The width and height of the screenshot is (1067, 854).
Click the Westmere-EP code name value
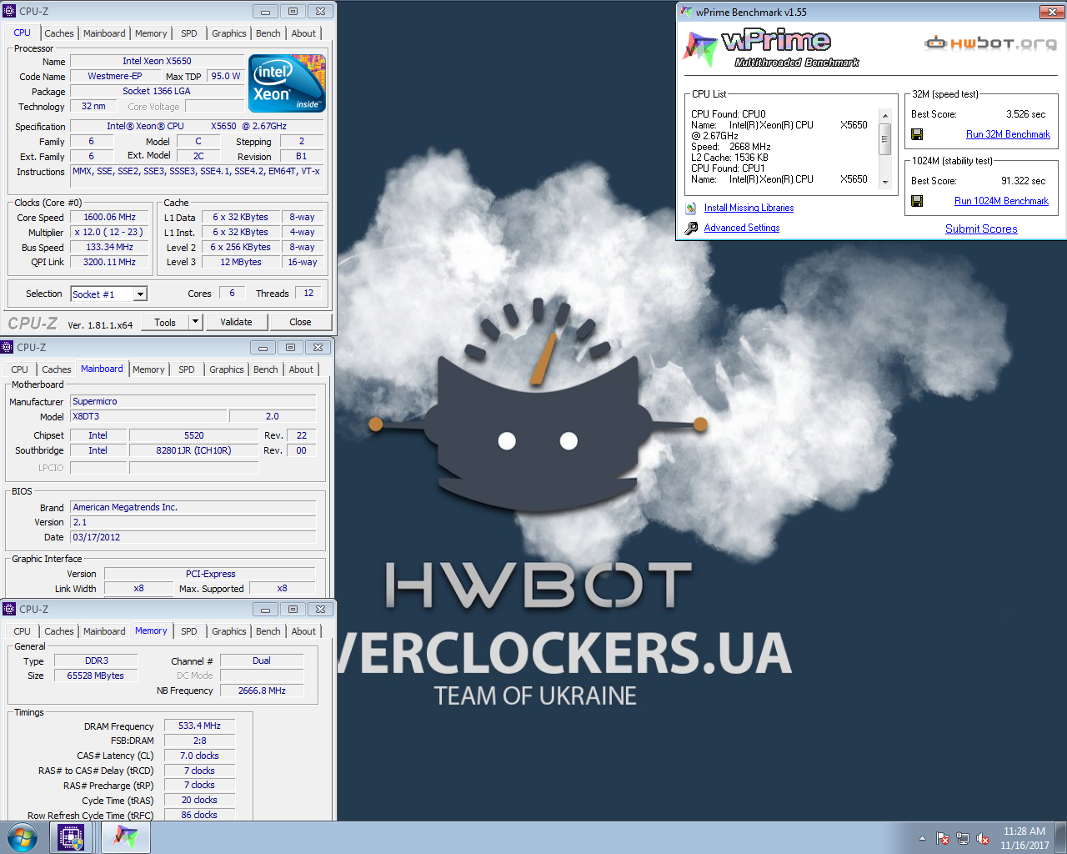coord(115,76)
